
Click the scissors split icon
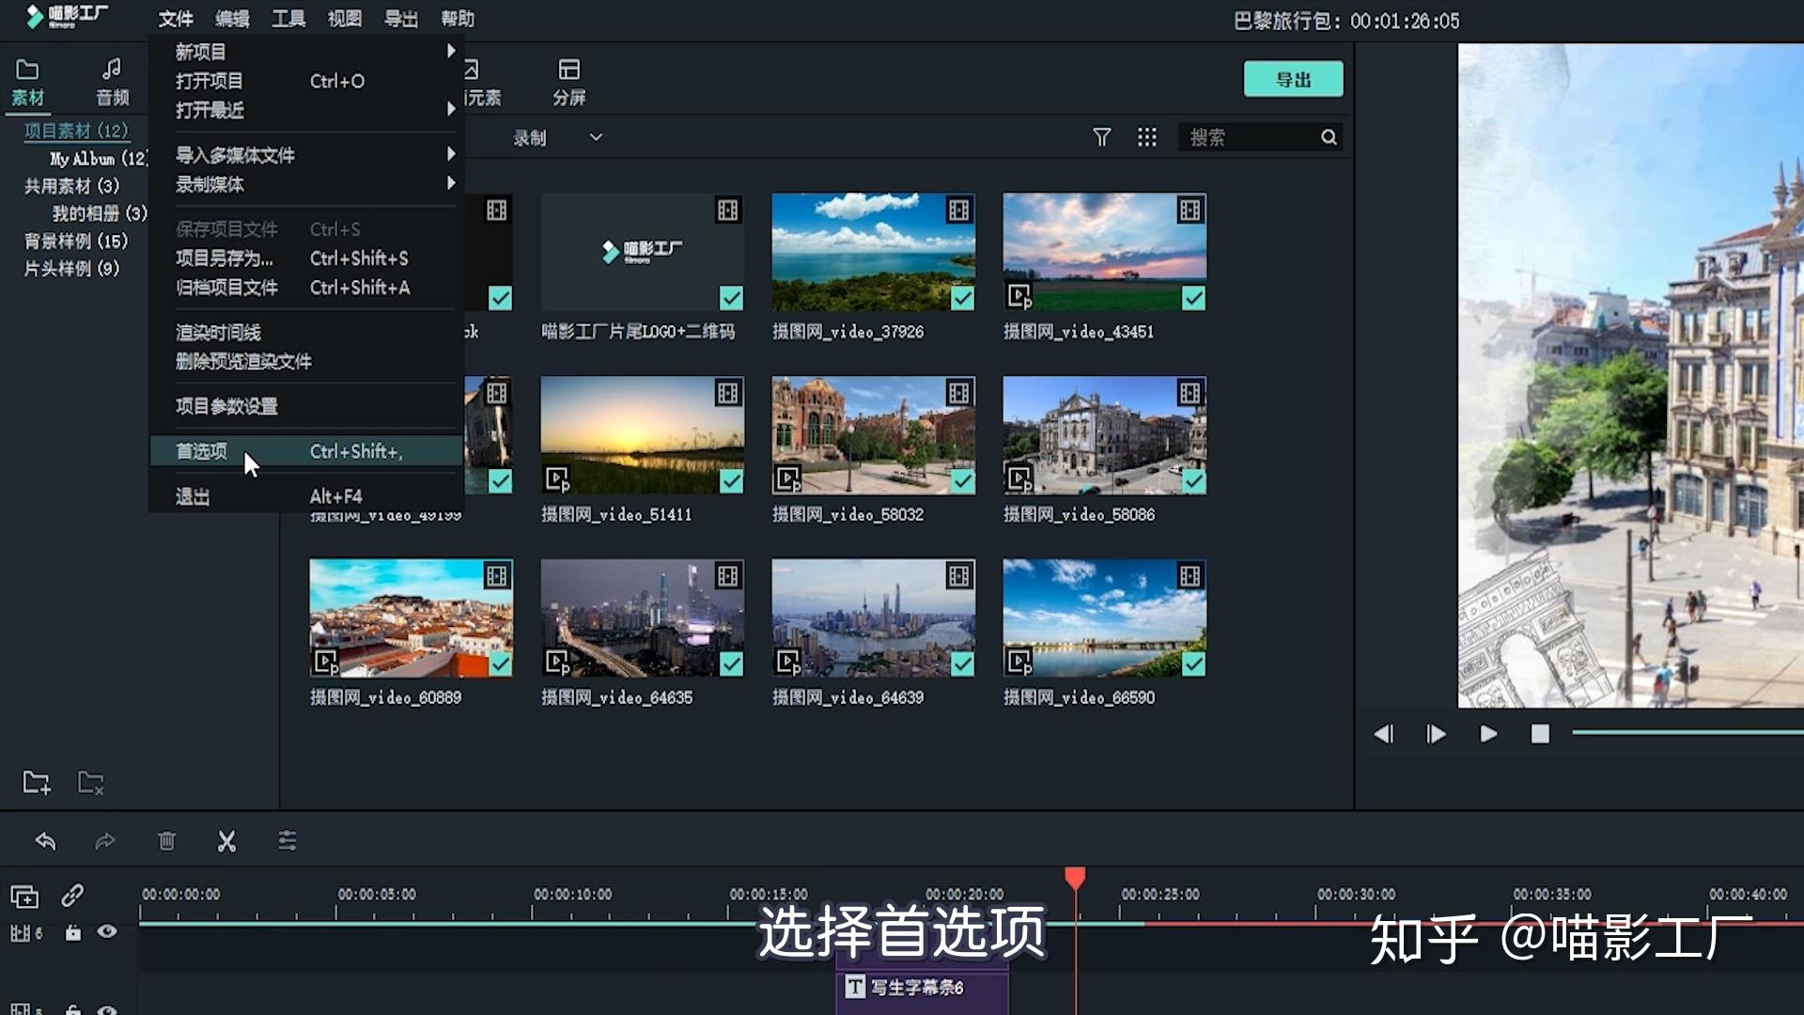click(226, 841)
